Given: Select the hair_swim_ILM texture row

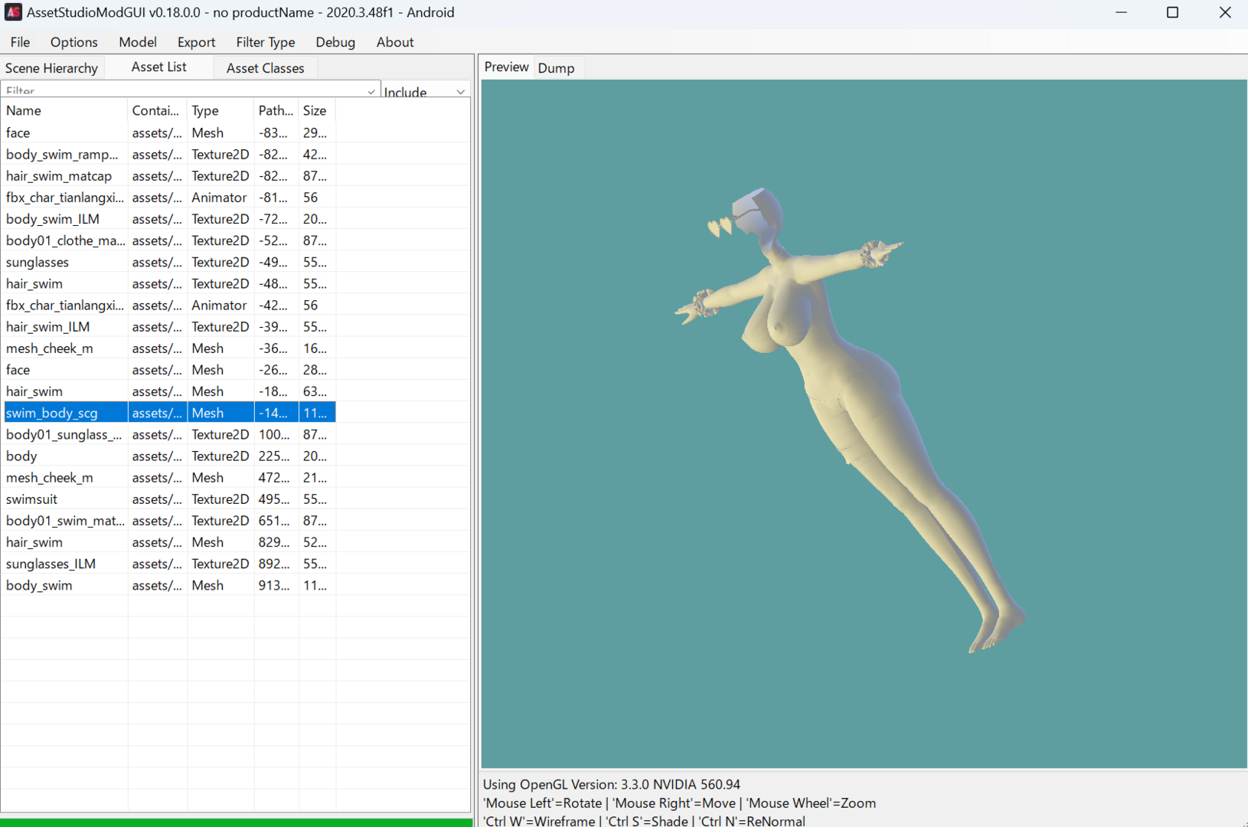Looking at the screenshot, I should click(168, 327).
